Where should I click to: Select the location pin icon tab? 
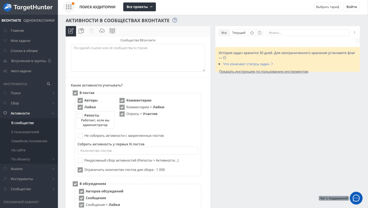click(x=91, y=31)
